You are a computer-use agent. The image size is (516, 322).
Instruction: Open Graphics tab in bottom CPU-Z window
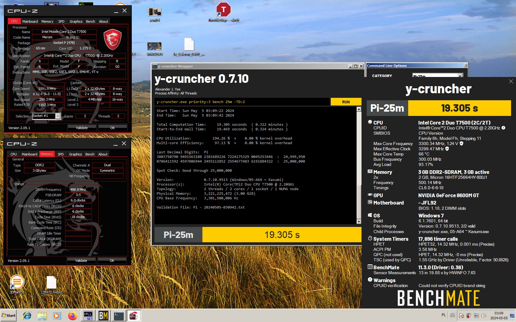tap(75, 154)
